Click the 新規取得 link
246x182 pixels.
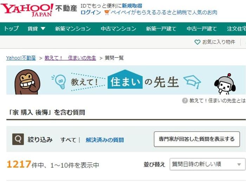[132, 6]
